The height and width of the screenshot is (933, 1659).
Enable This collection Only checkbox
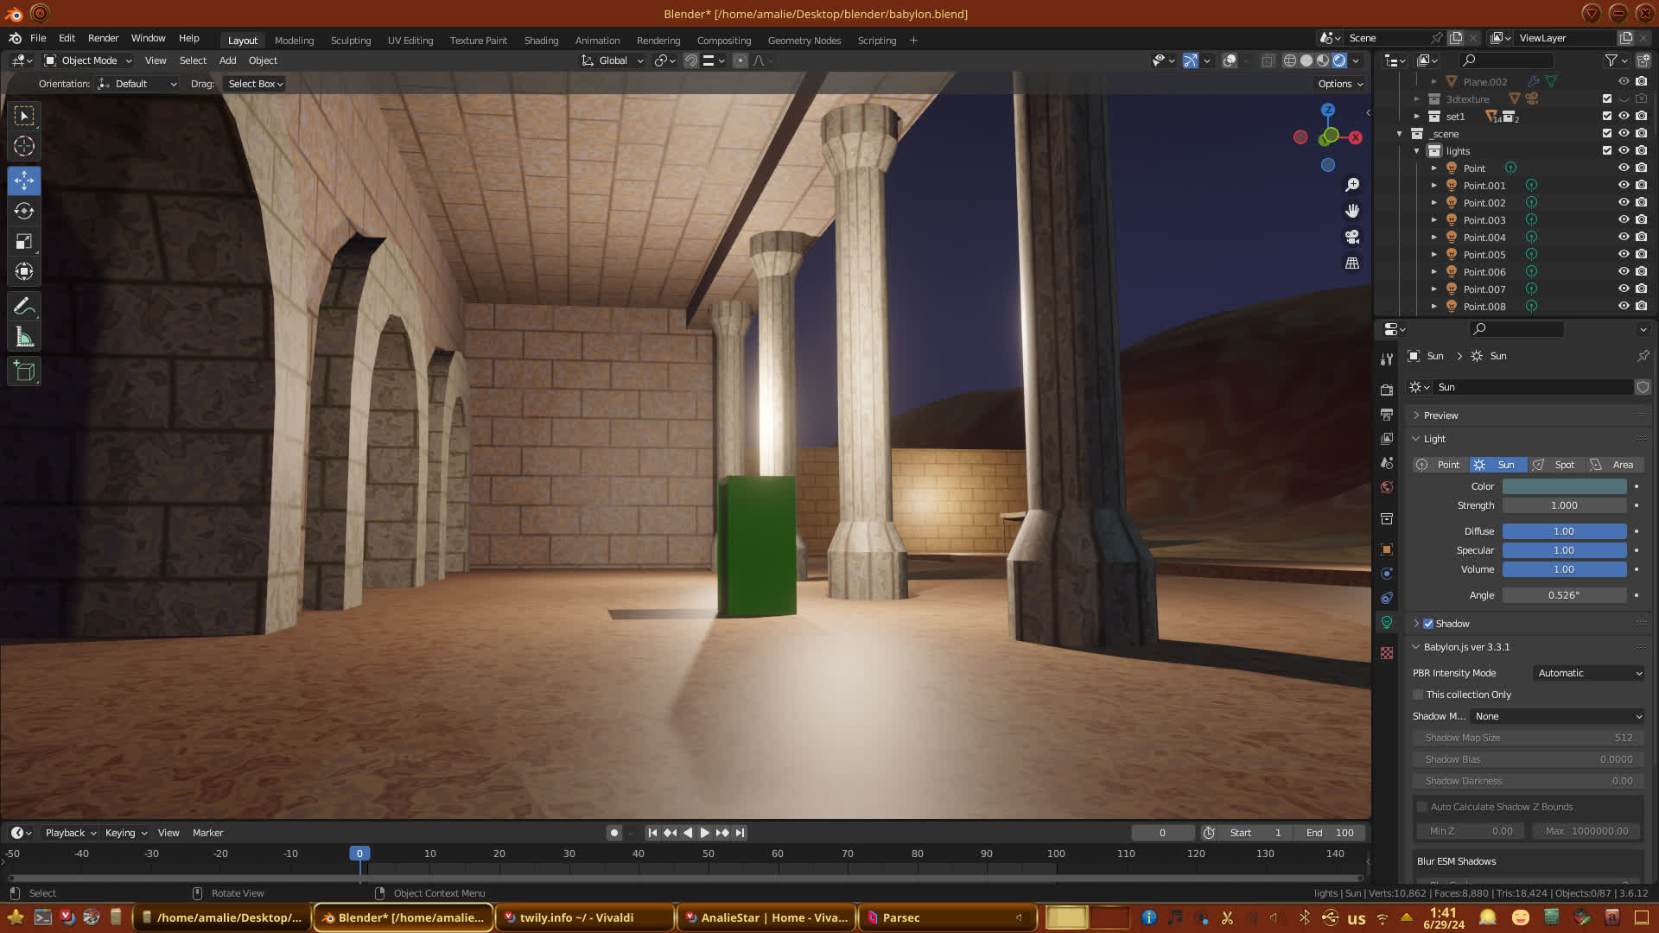[x=1418, y=695]
